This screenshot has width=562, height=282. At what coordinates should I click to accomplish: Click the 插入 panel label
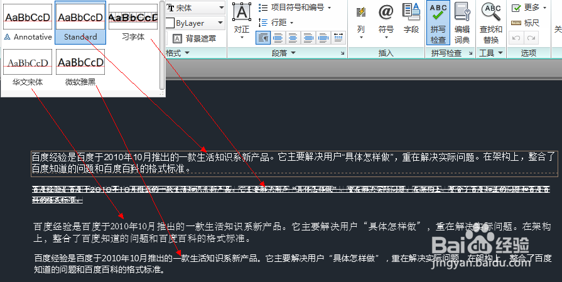[386, 53]
